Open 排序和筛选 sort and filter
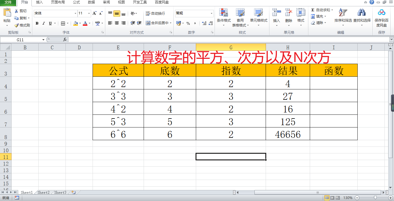 point(343,17)
